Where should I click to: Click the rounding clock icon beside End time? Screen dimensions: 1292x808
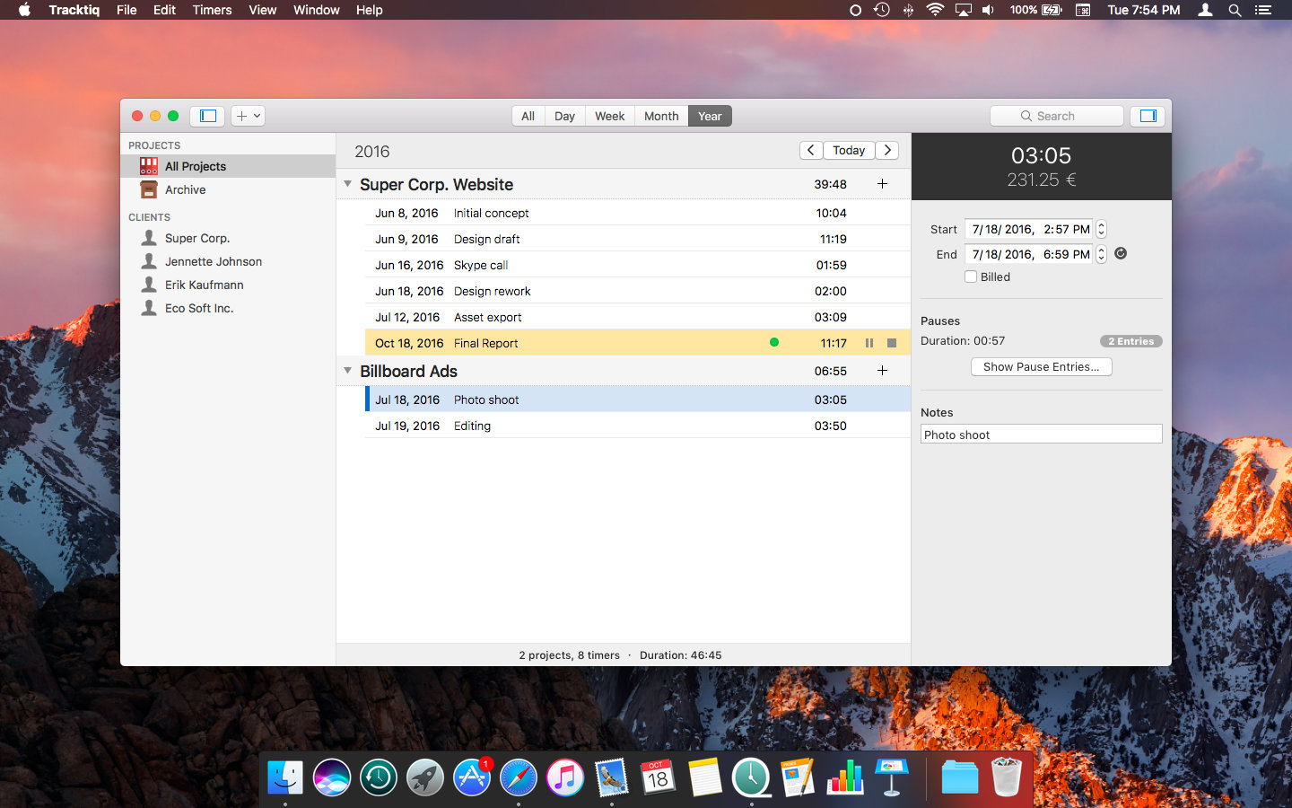pos(1120,254)
